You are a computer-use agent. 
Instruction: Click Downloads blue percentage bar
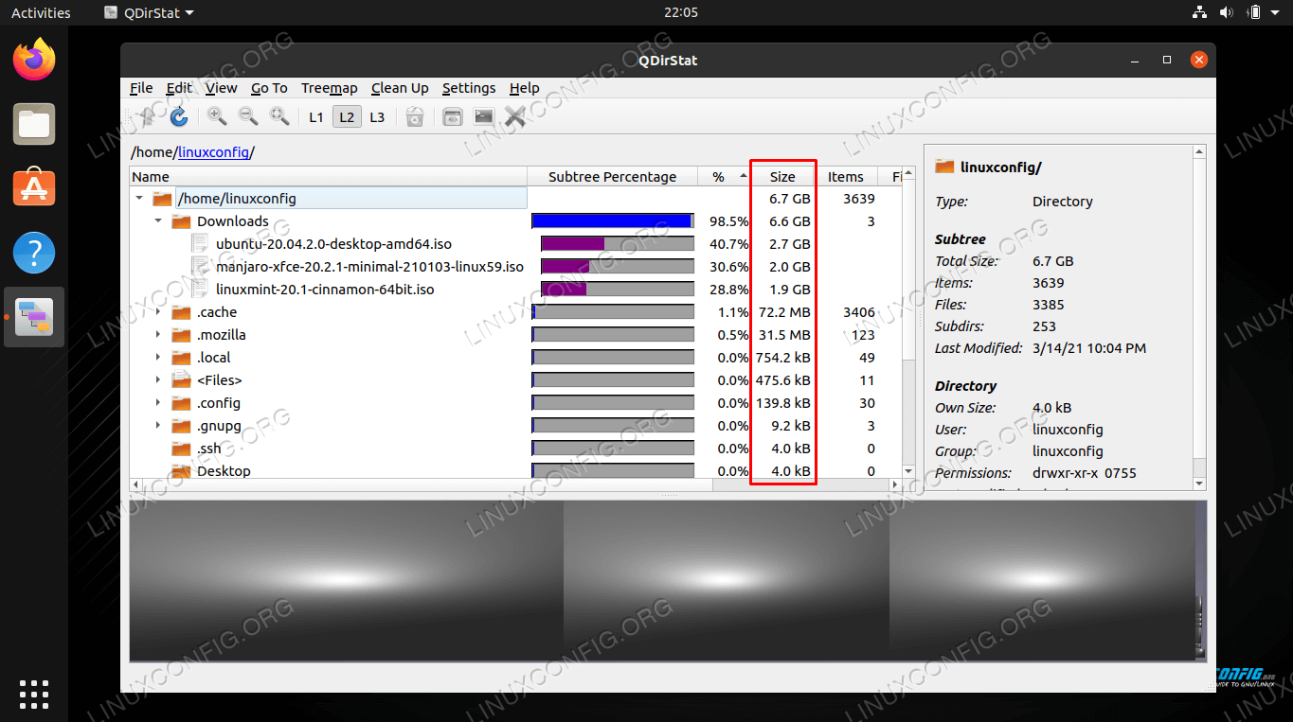[x=612, y=221]
